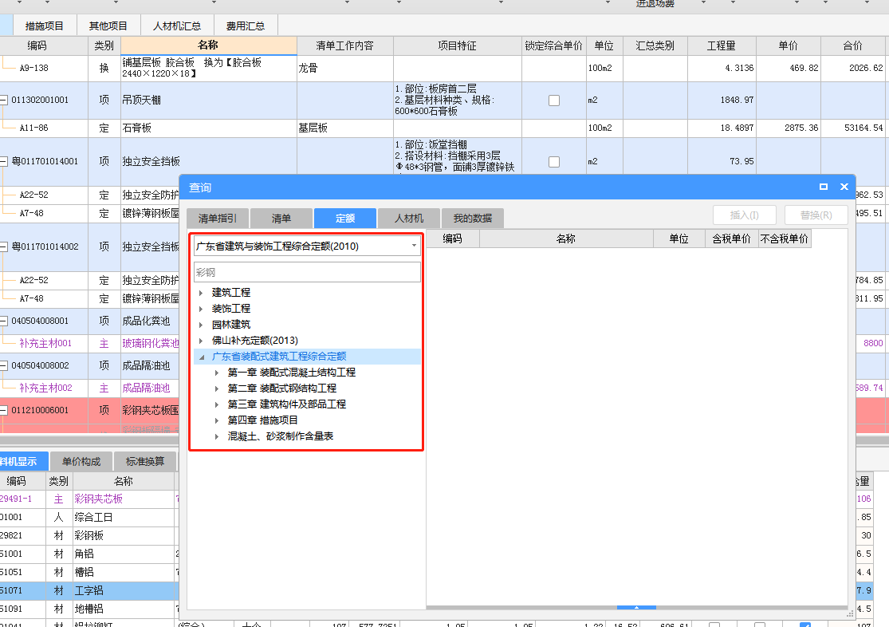
Task: Select the 工字铝 material row
Action: pyautogui.click(x=89, y=590)
